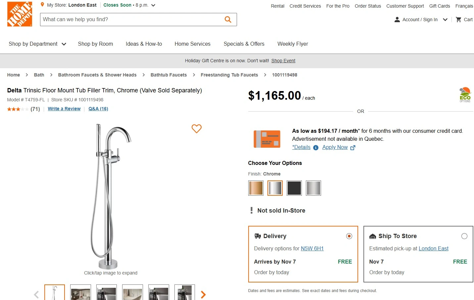
Task: Click the info icon beside Details
Action: click(x=316, y=148)
